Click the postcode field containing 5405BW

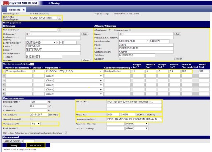(159, 41)
